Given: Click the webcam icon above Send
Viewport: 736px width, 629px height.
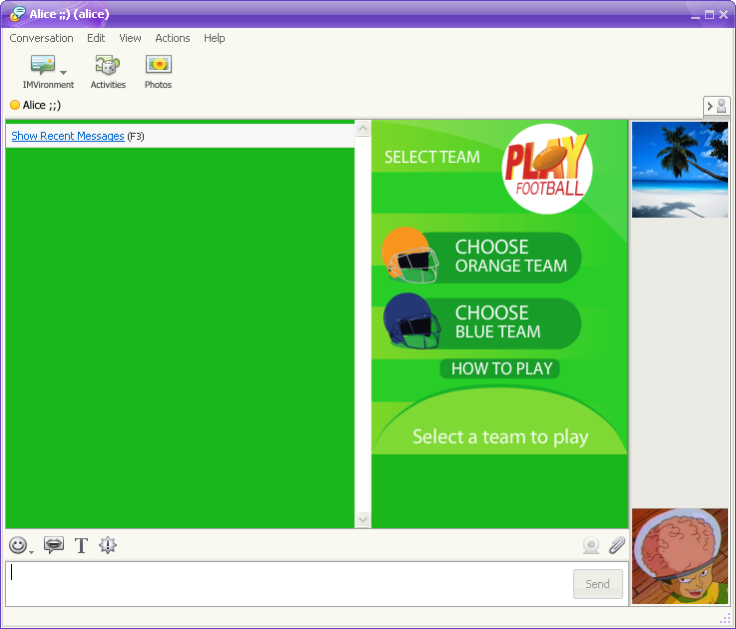Looking at the screenshot, I should coord(591,545).
